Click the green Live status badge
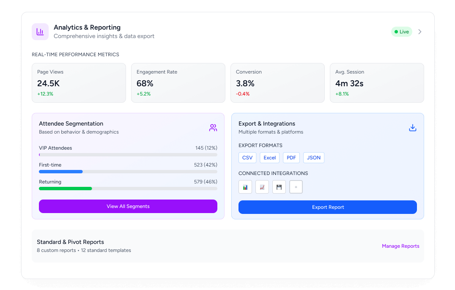455x290 pixels. coord(402,32)
